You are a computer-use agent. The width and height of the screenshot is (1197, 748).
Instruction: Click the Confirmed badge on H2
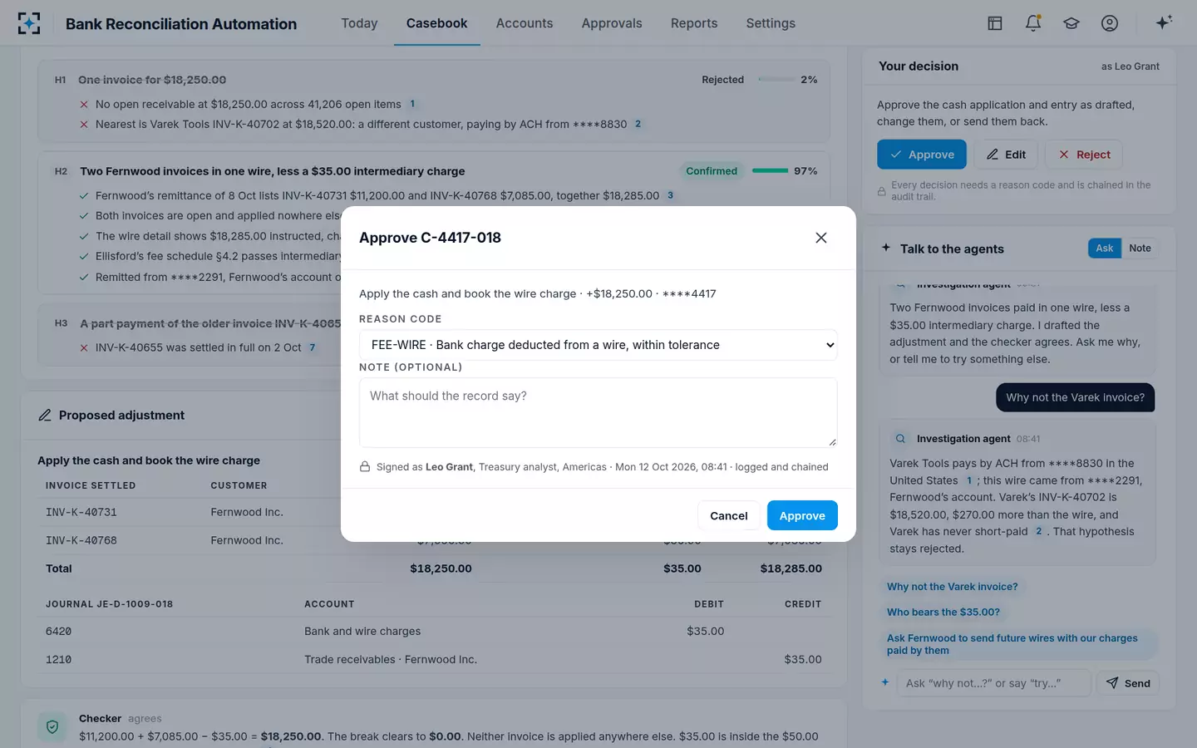tap(712, 171)
